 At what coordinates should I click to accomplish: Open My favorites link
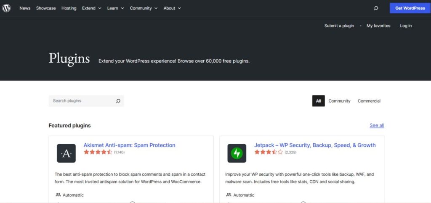click(x=378, y=26)
